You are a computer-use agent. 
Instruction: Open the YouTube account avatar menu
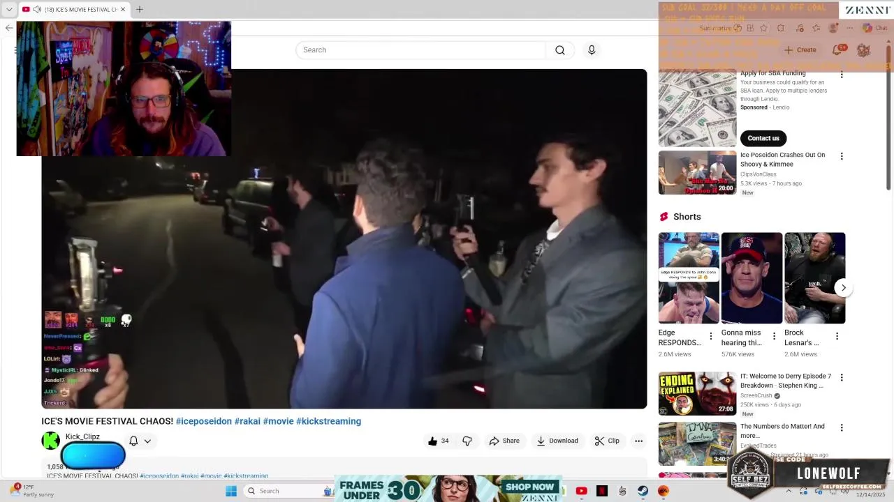pyautogui.click(x=863, y=50)
